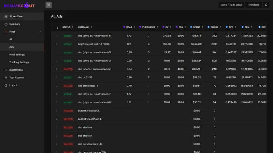Screen dimensions: 273x153
Task: Sort by SPEND column arrows
Action: [x=202, y=27]
